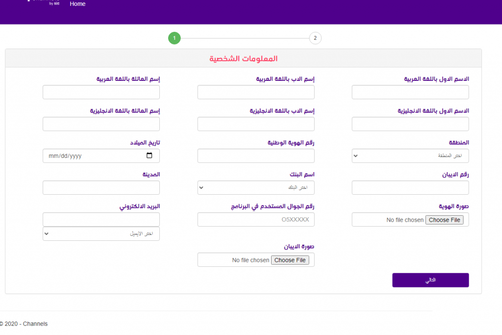
Task: Click the البريد الالكتروني label text
Action: tap(140, 206)
